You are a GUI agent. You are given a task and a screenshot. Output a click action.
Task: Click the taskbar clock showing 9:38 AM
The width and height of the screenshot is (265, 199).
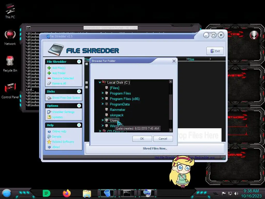[251, 193]
